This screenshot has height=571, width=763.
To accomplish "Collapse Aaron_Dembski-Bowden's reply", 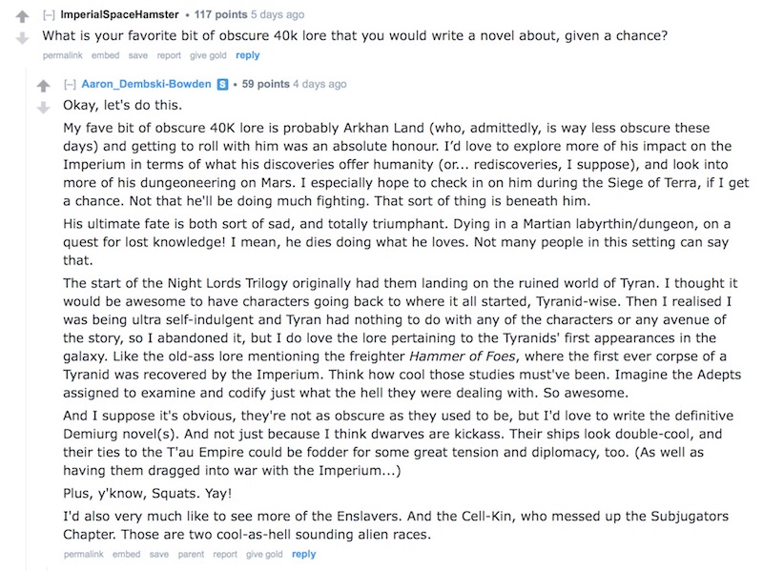I will (x=70, y=84).
